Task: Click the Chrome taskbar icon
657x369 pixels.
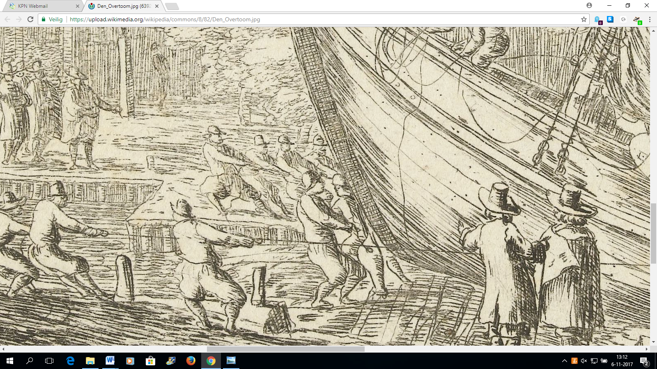Action: [x=211, y=361]
